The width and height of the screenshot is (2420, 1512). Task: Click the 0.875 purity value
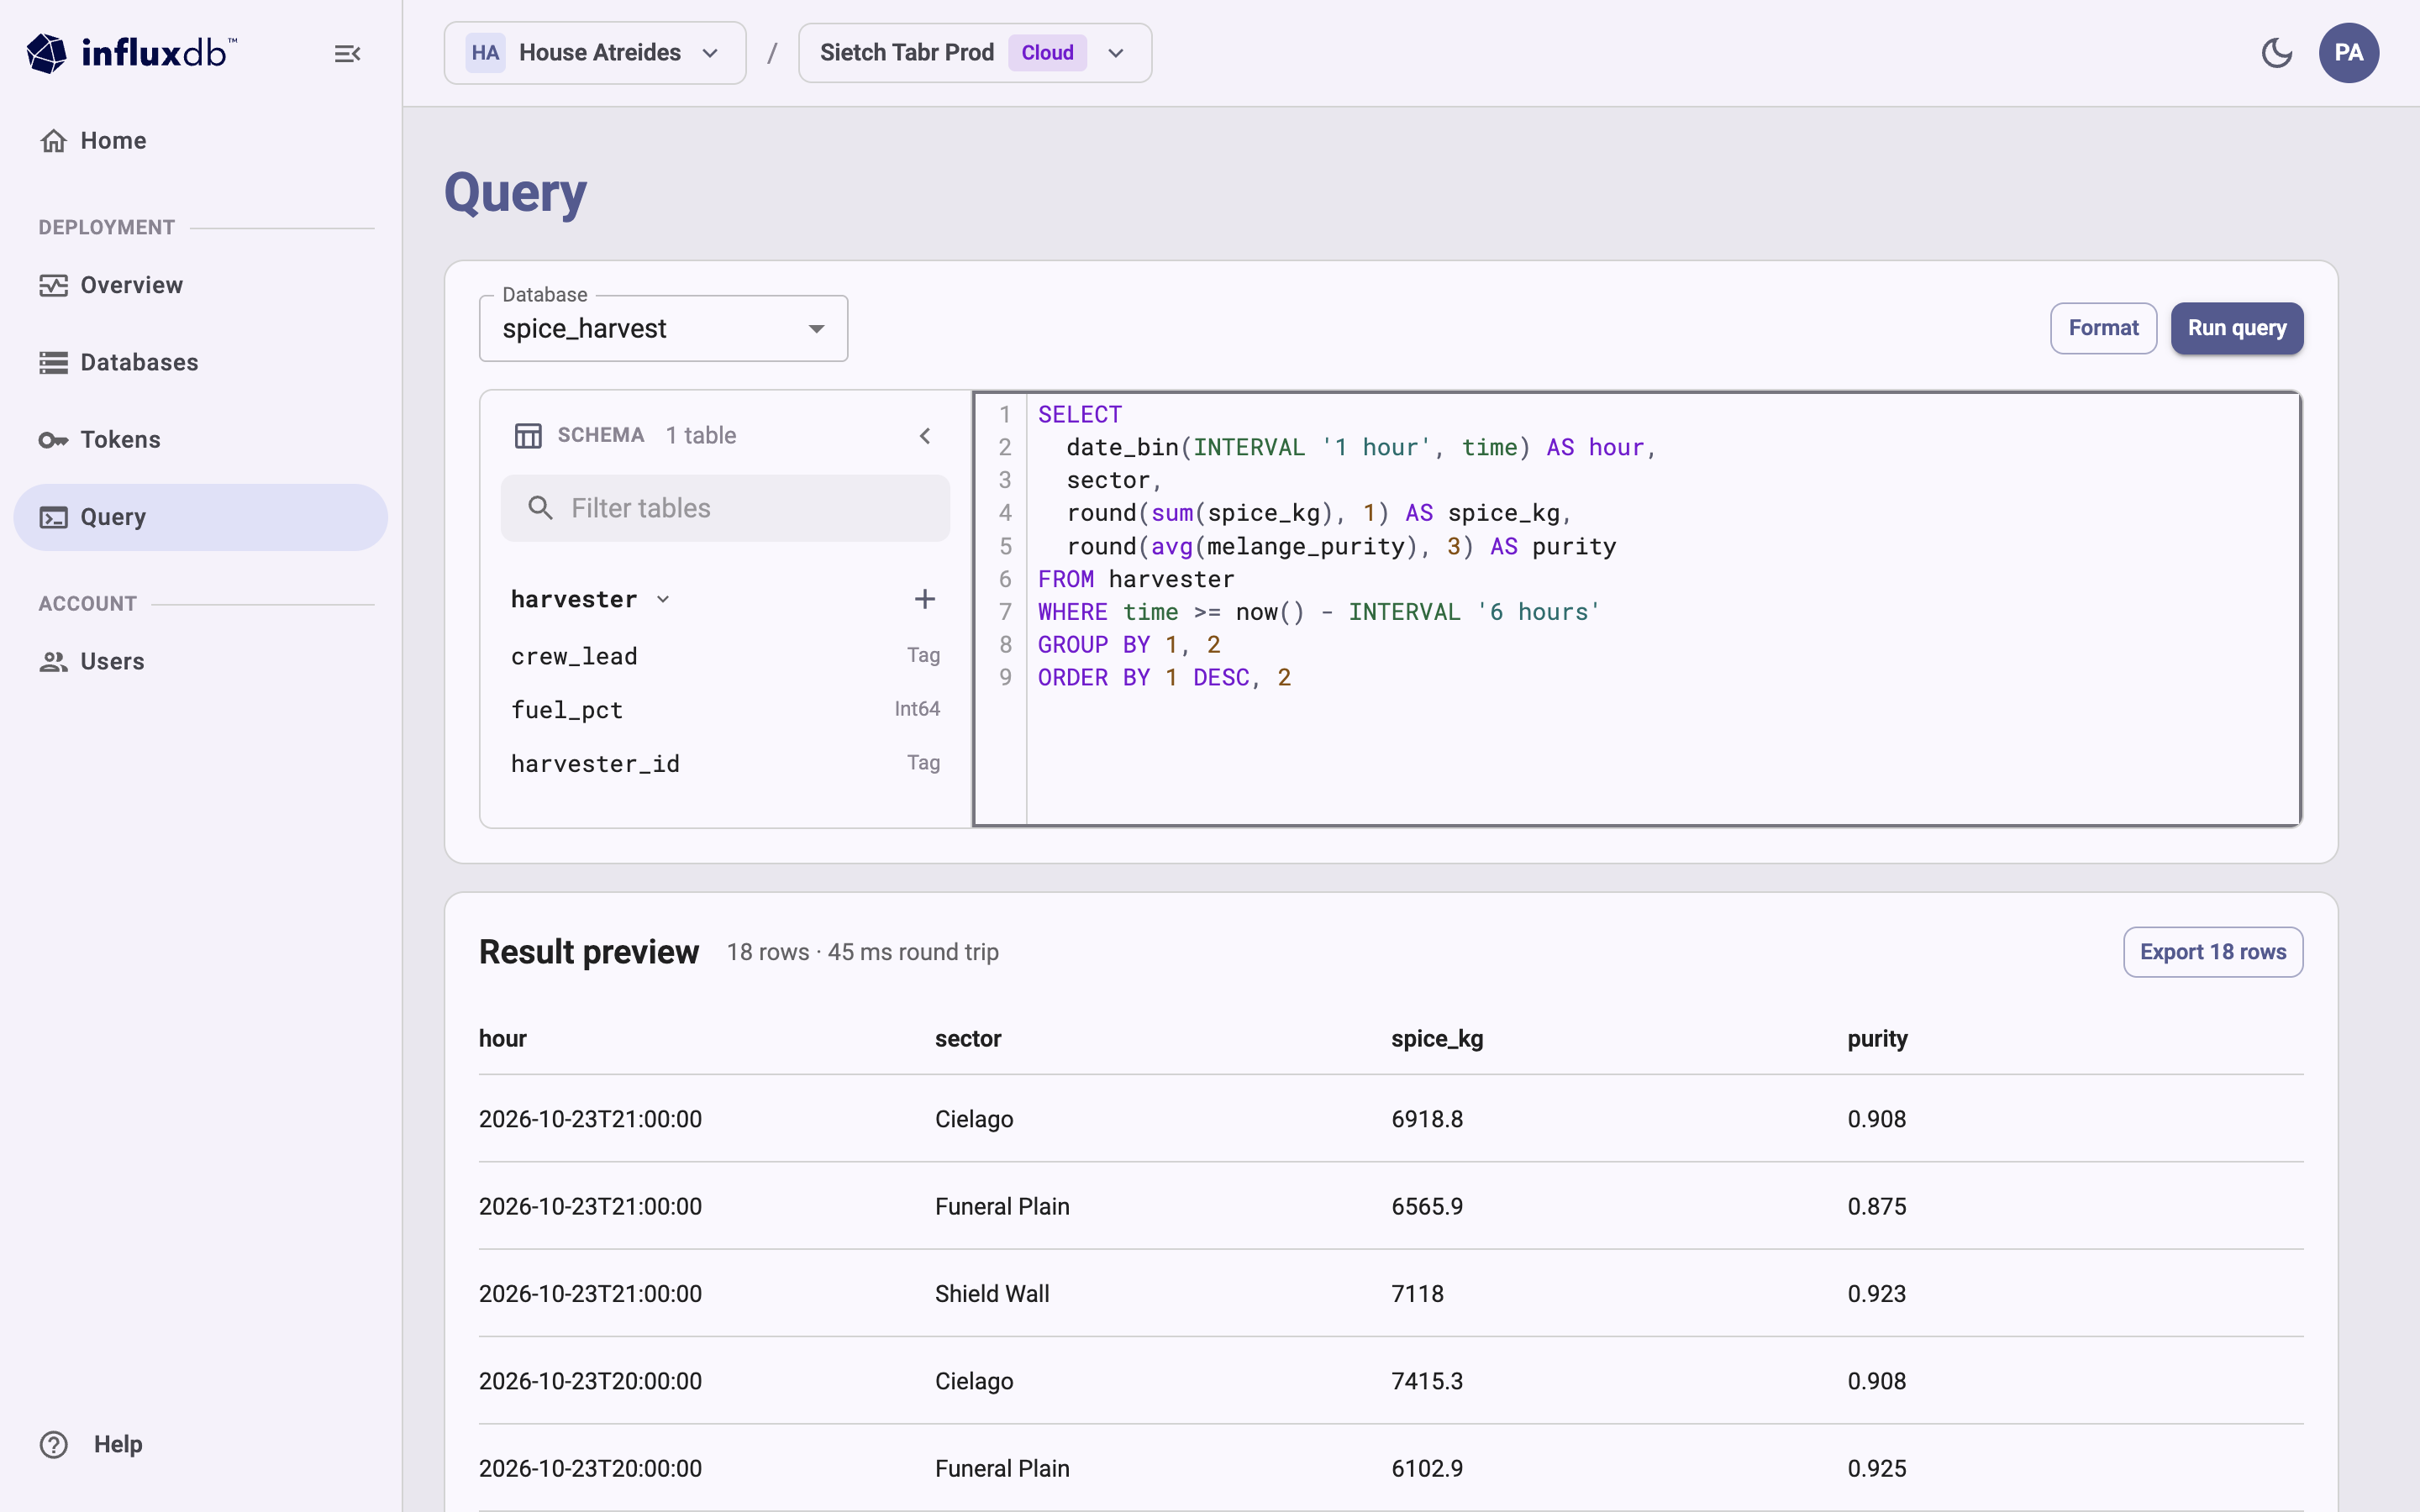(1877, 1206)
